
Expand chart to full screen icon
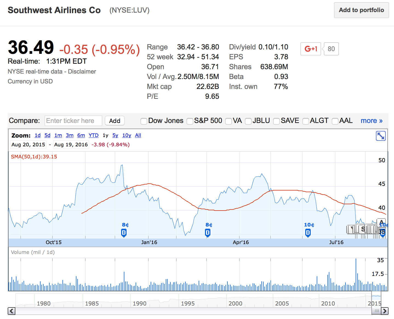click(x=381, y=136)
